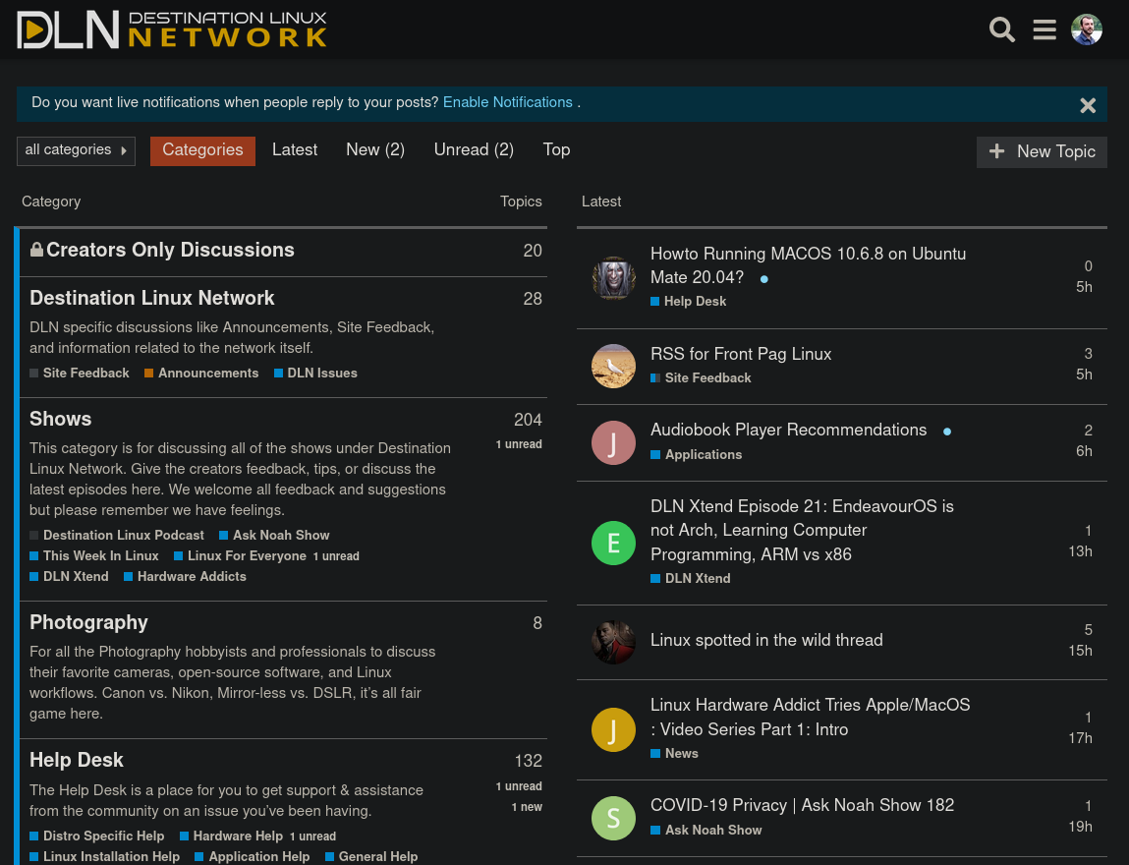Click the Enable Notifications link
This screenshot has height=865, width=1129.
(x=507, y=102)
